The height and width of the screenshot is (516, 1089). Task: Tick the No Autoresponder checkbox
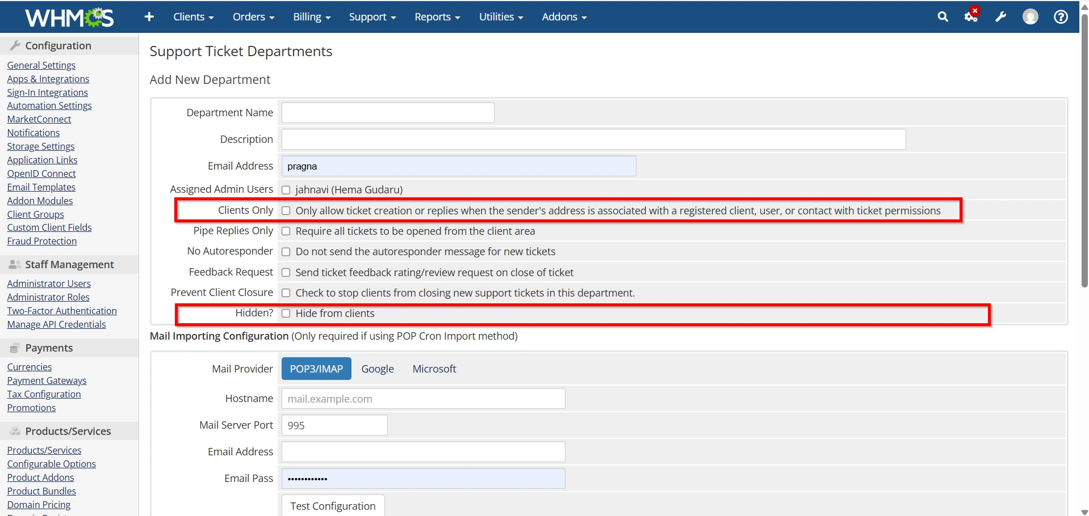[286, 252]
